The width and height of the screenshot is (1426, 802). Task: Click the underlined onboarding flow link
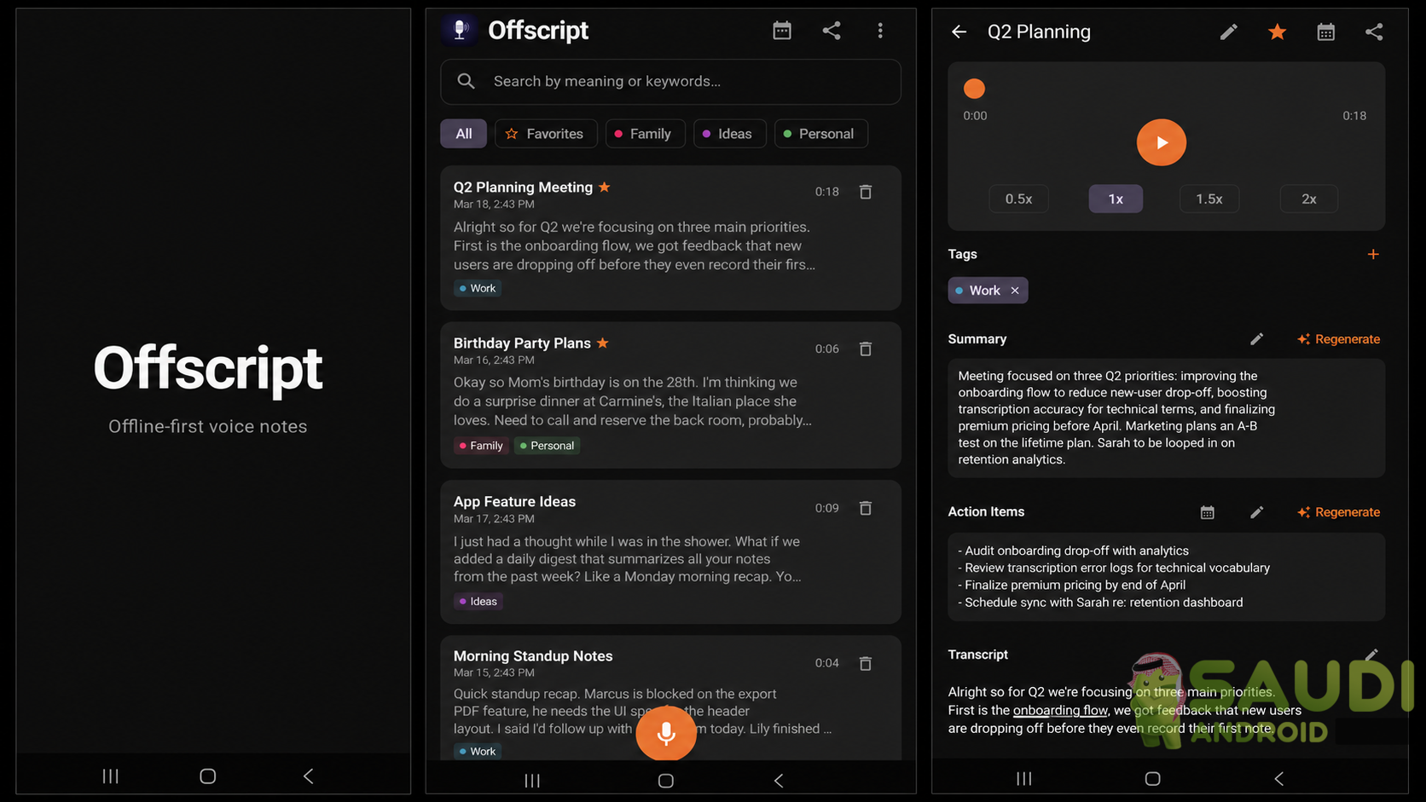tap(1060, 710)
